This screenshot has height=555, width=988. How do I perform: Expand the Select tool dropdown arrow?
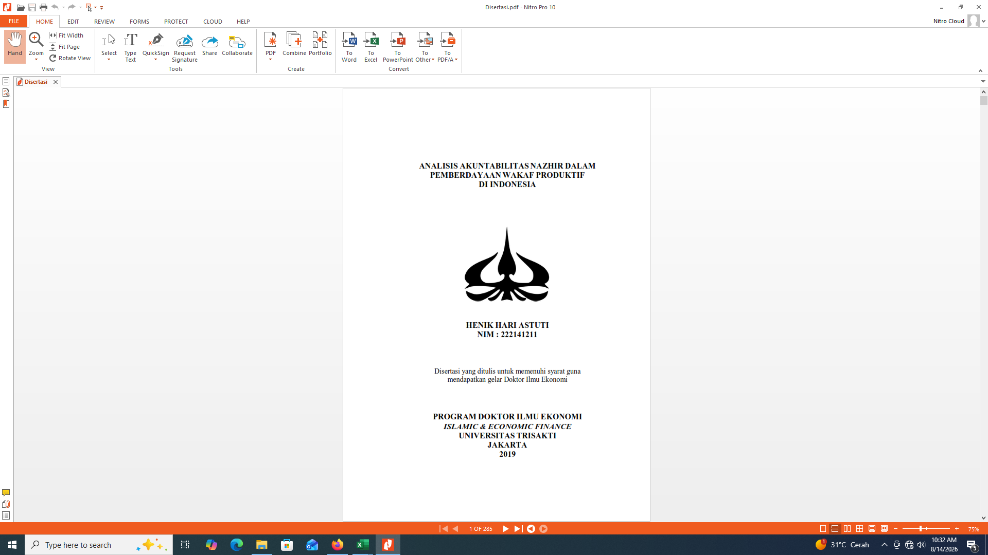click(x=109, y=60)
